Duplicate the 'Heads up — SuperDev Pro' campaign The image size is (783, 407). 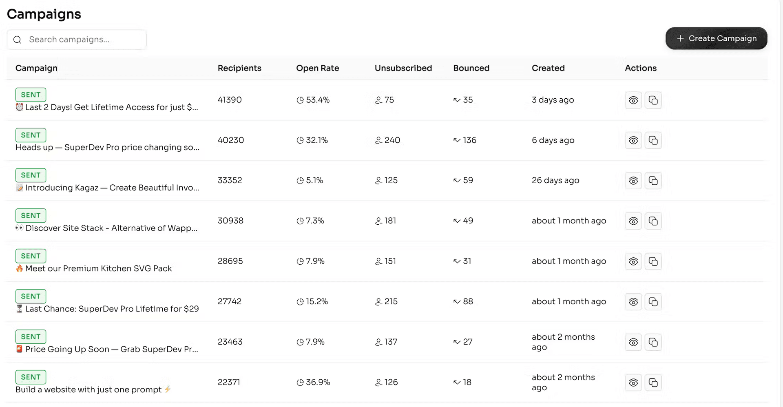click(x=653, y=141)
